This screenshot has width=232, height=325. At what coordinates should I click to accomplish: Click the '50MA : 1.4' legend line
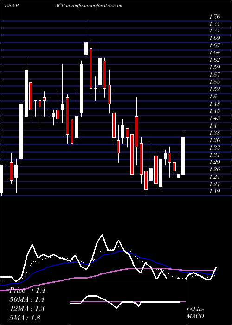tap(27, 299)
